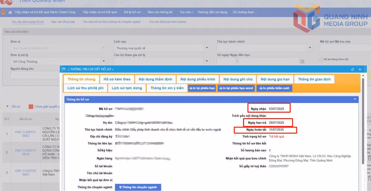Click the STT column header
This screenshot has height=191, width=371.
point(7,119)
